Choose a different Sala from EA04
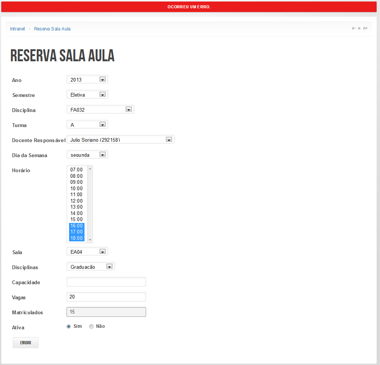The width and height of the screenshot is (380, 365). [x=87, y=251]
